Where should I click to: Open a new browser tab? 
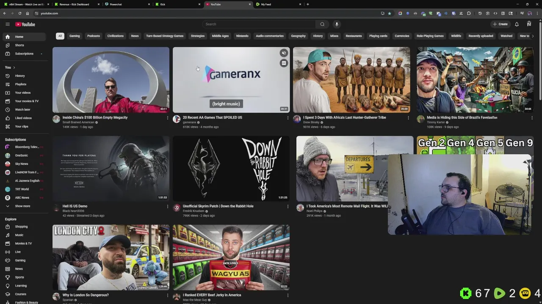pyautogui.click(x=308, y=4)
